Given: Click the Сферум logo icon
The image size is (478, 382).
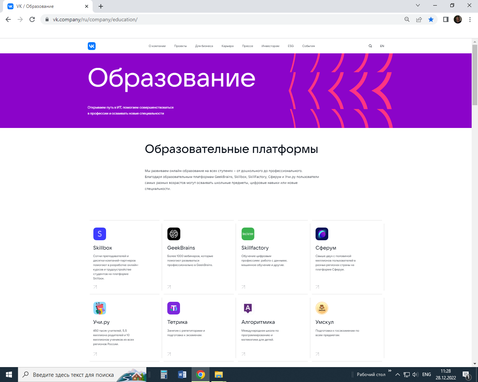Looking at the screenshot, I should 322,234.
